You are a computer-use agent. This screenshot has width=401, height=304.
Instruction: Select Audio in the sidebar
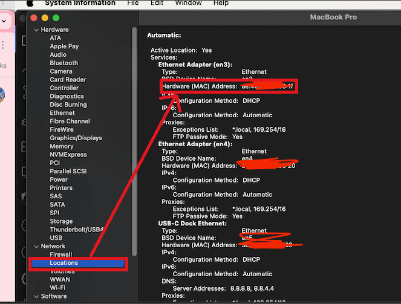tap(58, 54)
